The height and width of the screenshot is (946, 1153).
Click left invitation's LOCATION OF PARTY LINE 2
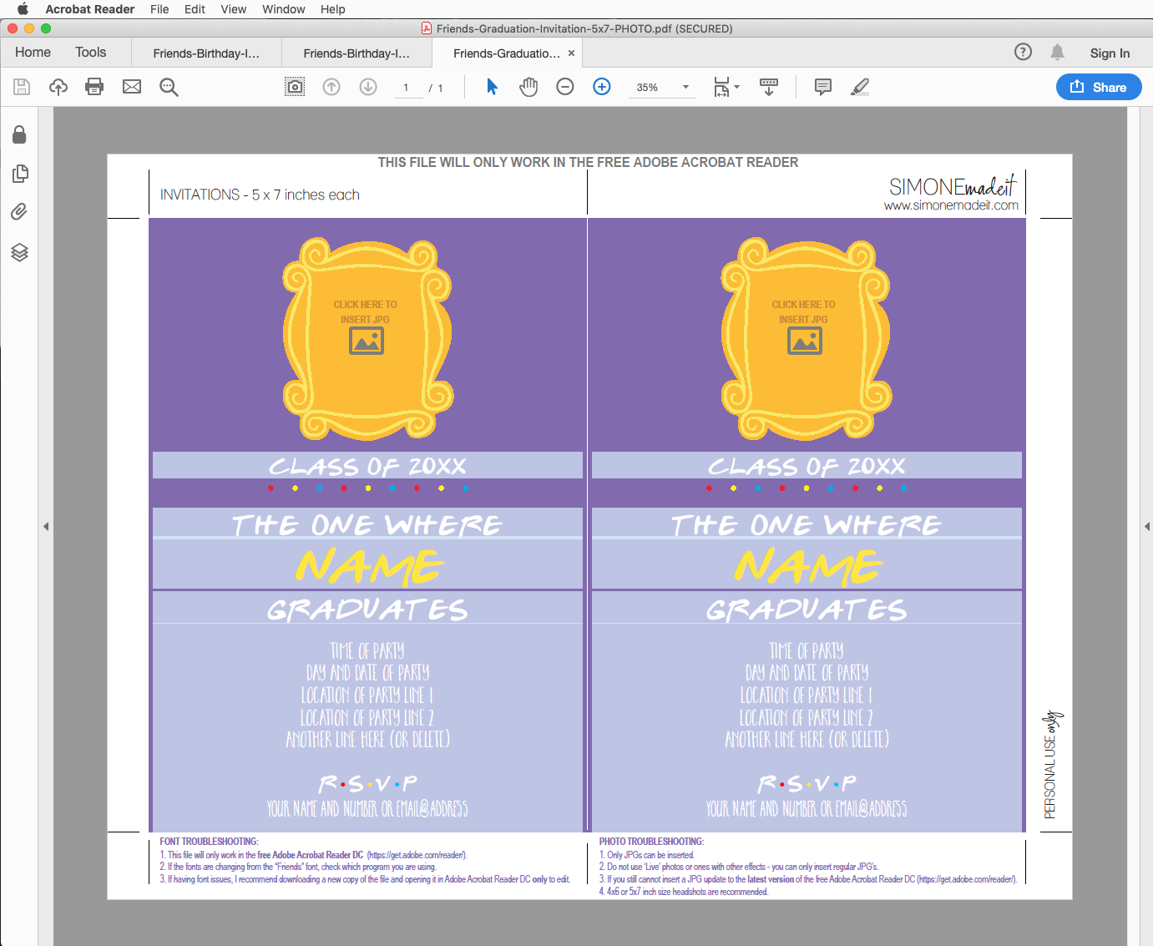(x=367, y=717)
